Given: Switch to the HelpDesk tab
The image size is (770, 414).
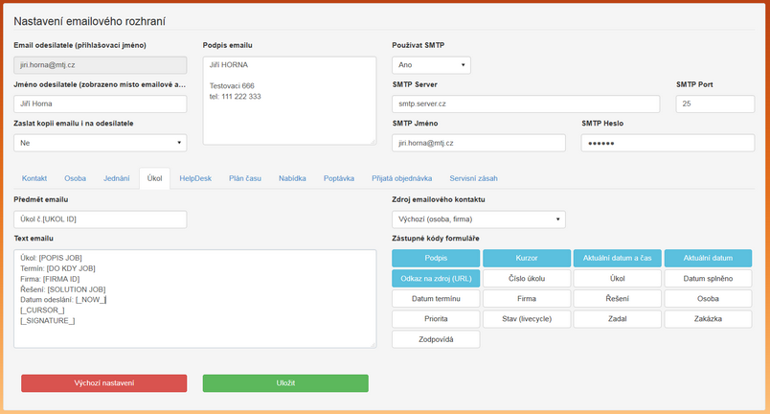Looking at the screenshot, I should coord(194,178).
